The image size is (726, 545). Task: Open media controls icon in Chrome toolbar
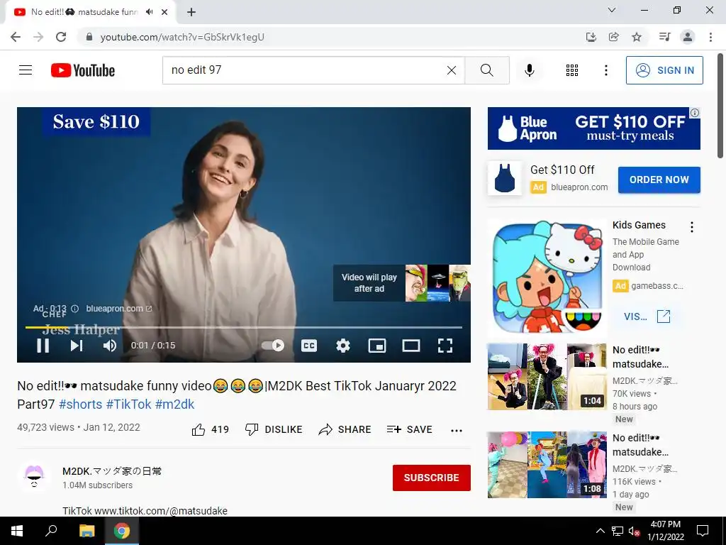tap(664, 37)
